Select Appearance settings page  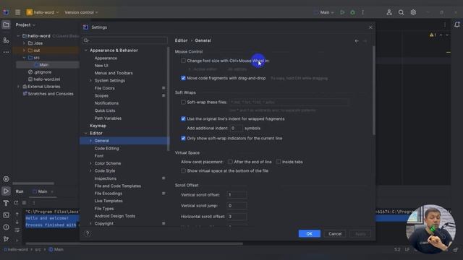pos(106,58)
